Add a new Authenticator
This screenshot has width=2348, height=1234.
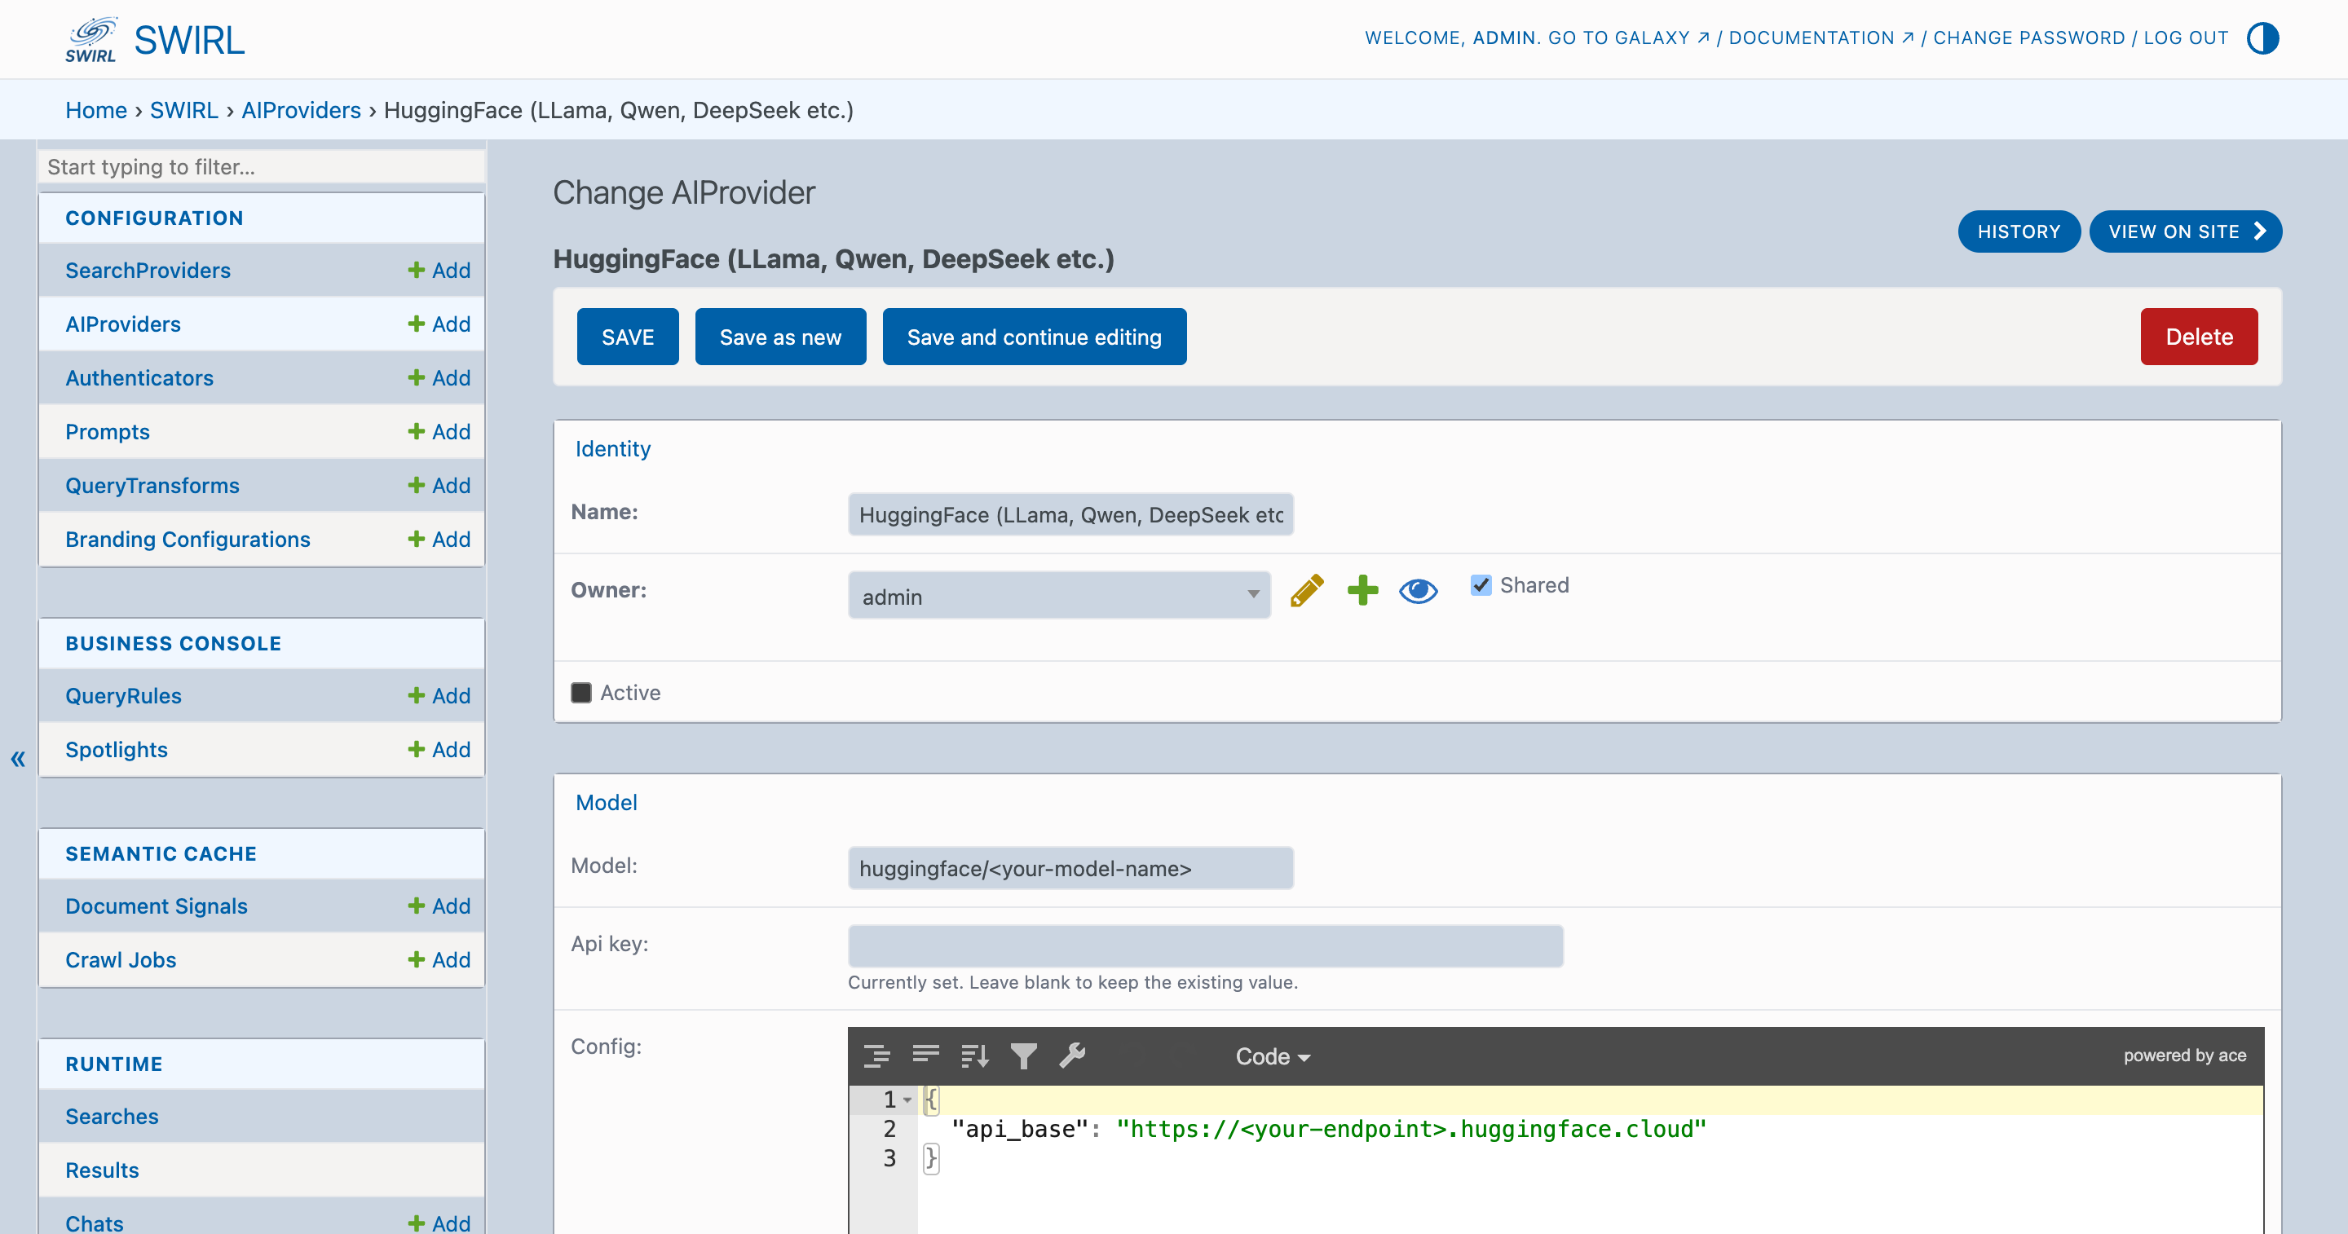point(439,377)
